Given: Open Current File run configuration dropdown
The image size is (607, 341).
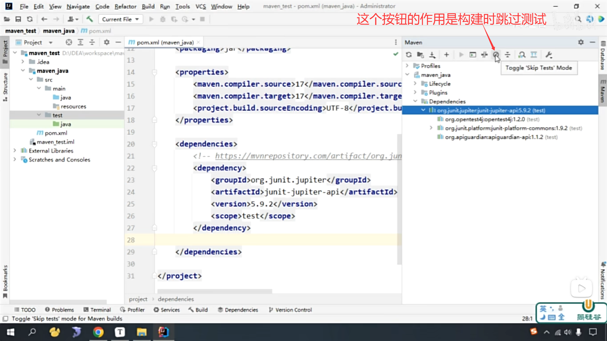Looking at the screenshot, I should (120, 19).
